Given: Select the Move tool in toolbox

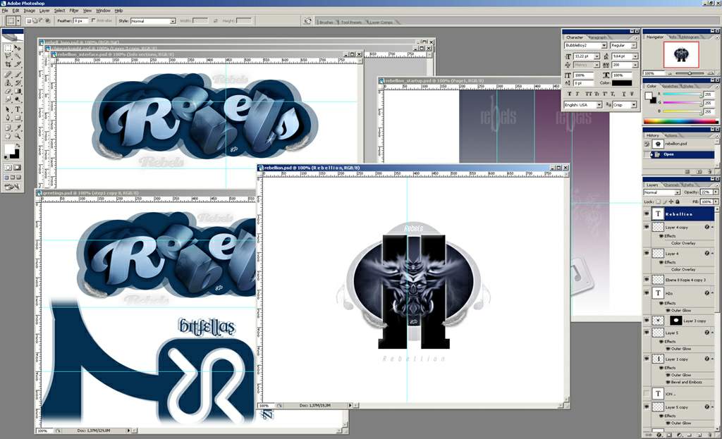Looking at the screenshot, I should [x=17, y=47].
